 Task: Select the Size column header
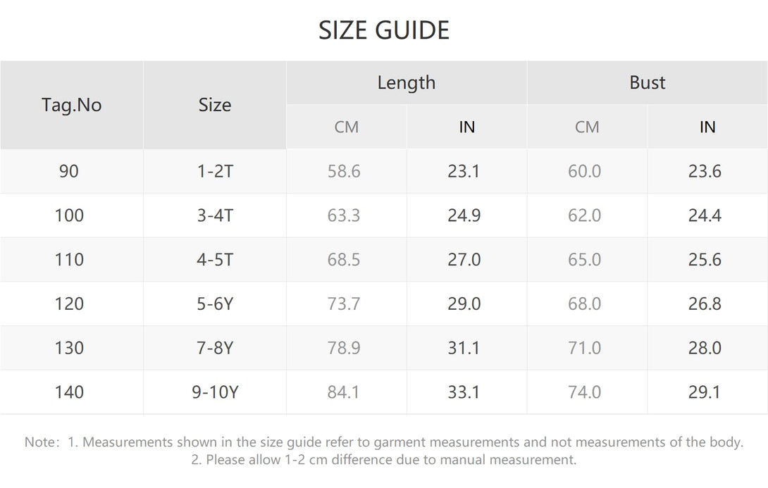tap(214, 105)
